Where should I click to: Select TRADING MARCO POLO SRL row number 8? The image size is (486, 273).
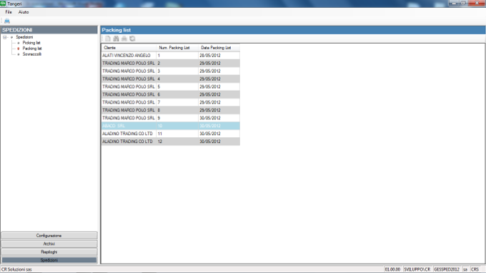coord(171,110)
